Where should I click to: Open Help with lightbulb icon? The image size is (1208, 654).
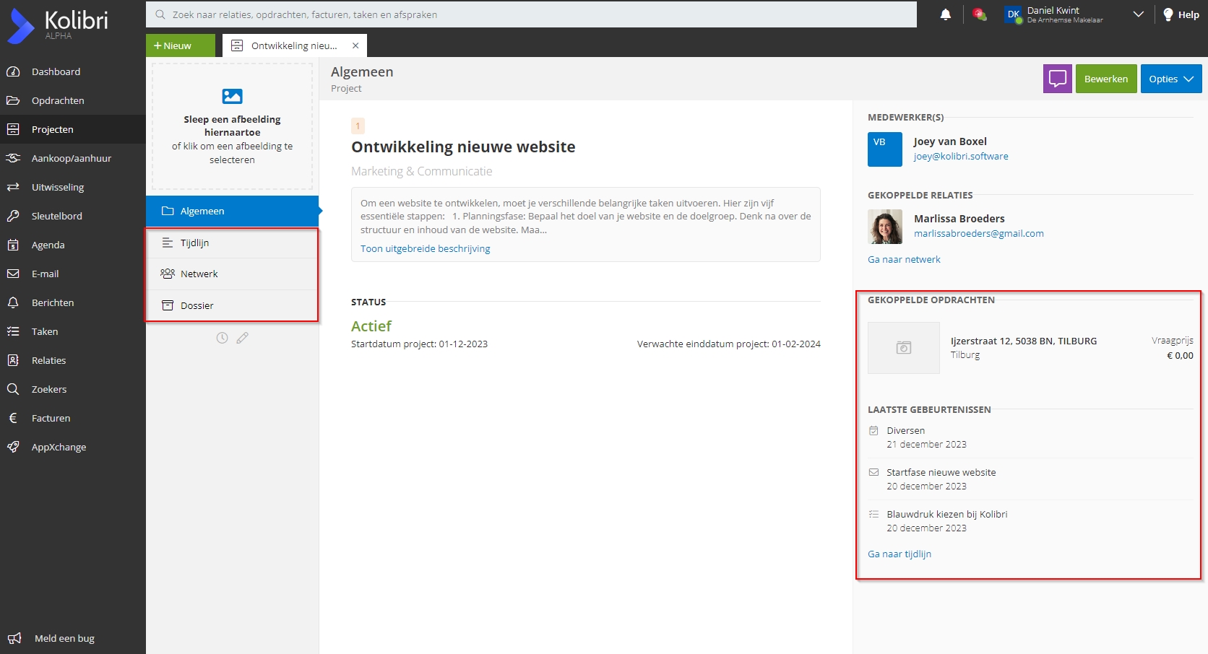(1181, 14)
